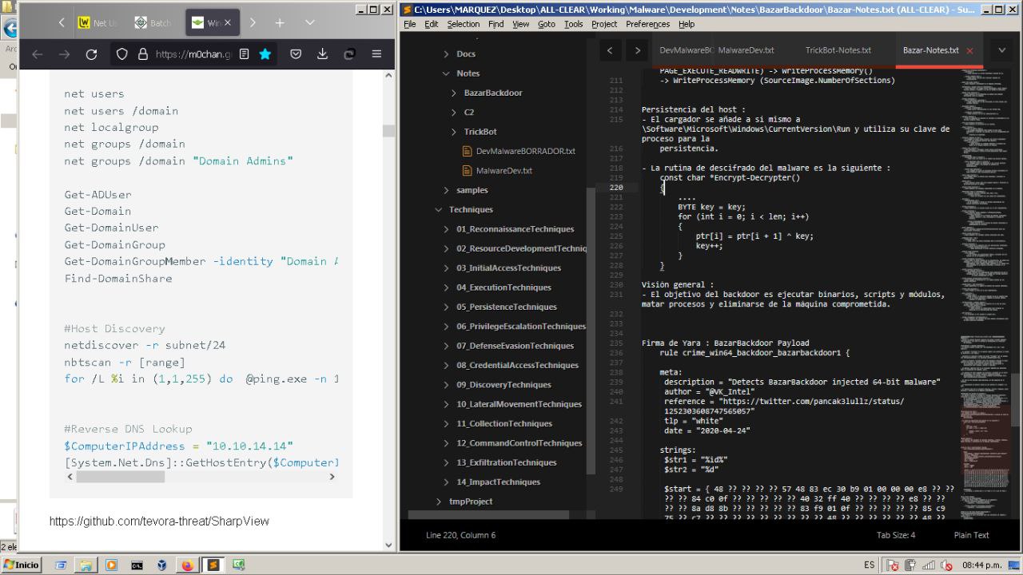Click the Firefox sync/refresh toolbar icon
The height and width of the screenshot is (575, 1023).
[349, 54]
